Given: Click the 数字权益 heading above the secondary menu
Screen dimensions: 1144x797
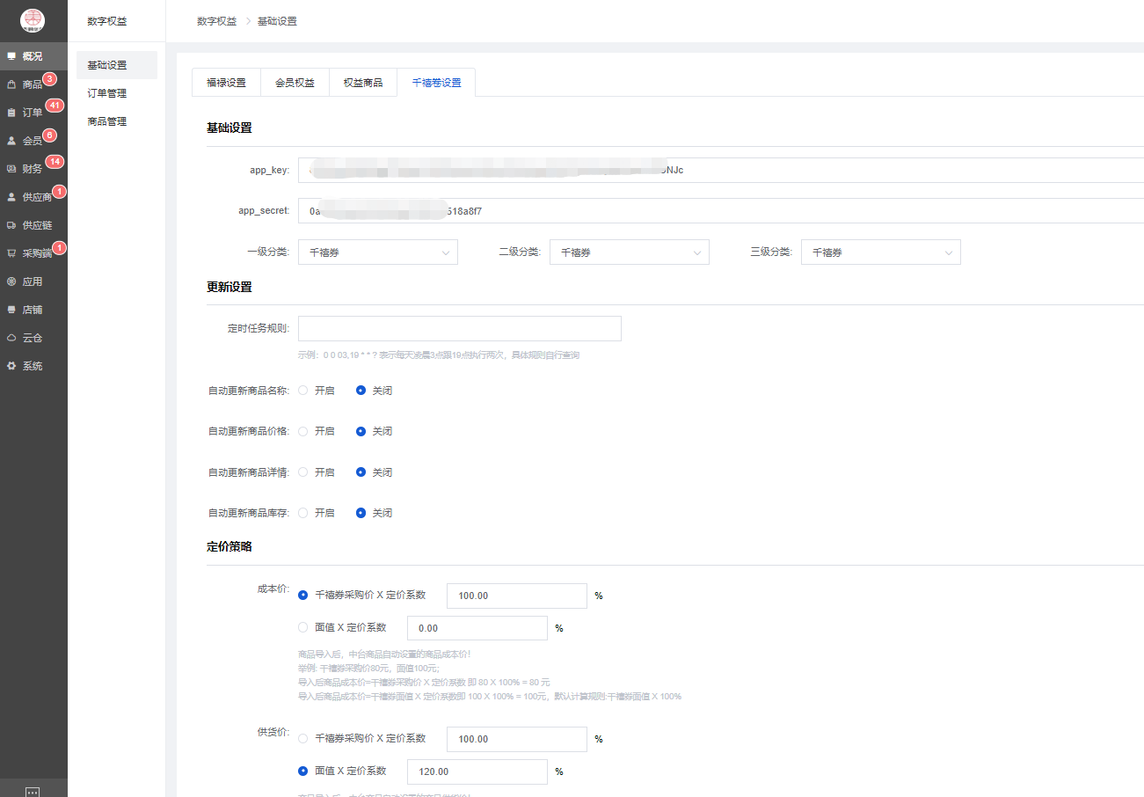Looking at the screenshot, I should point(107,21).
